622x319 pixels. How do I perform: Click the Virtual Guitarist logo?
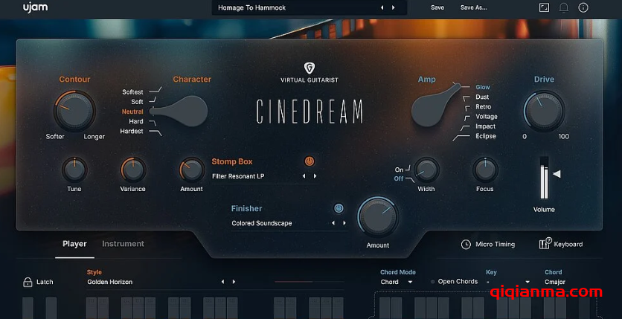[309, 72]
